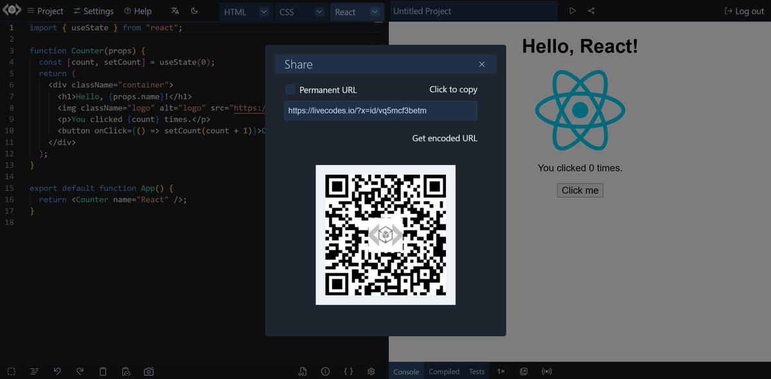Open the React editor language dropdown

[x=375, y=12]
